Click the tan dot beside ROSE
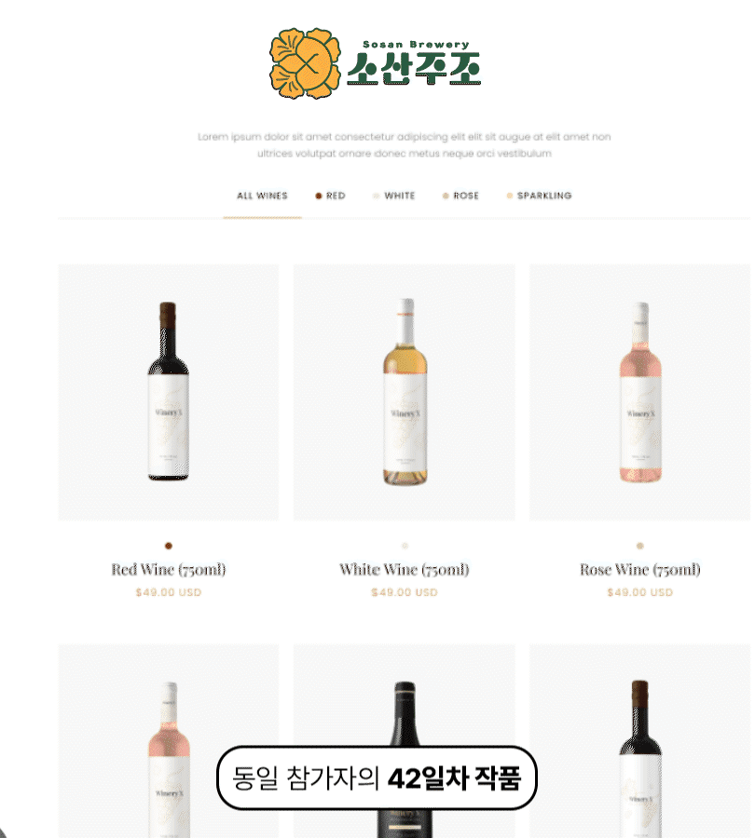Viewport: 755px width, 838px height. point(446,196)
